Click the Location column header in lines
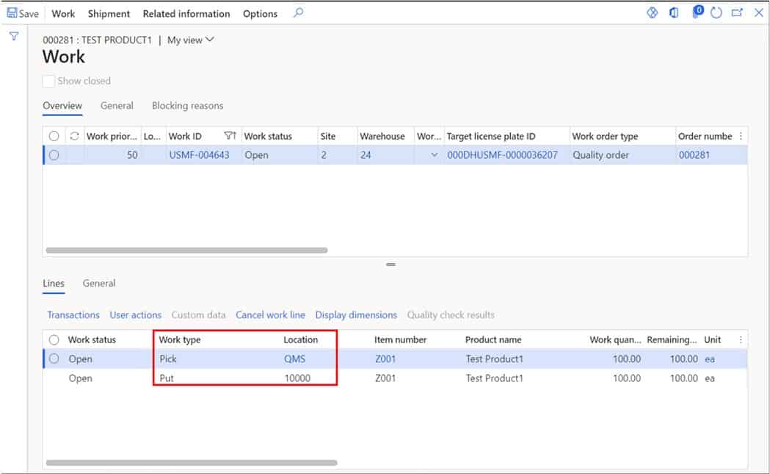770x474 pixels. point(300,340)
